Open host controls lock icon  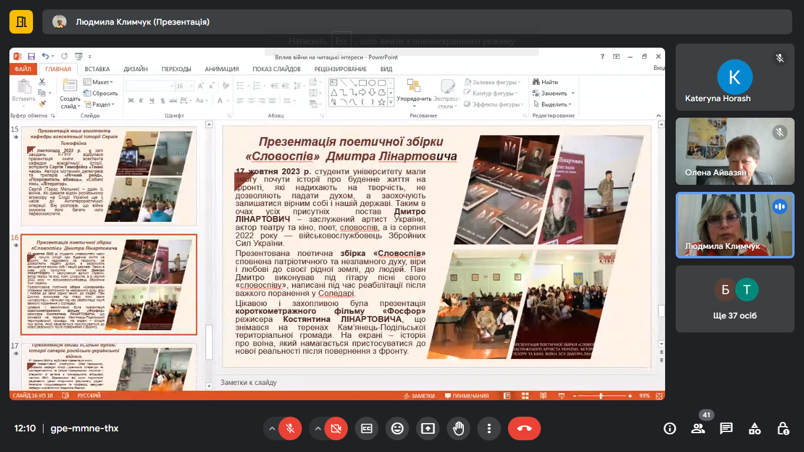tap(782, 428)
